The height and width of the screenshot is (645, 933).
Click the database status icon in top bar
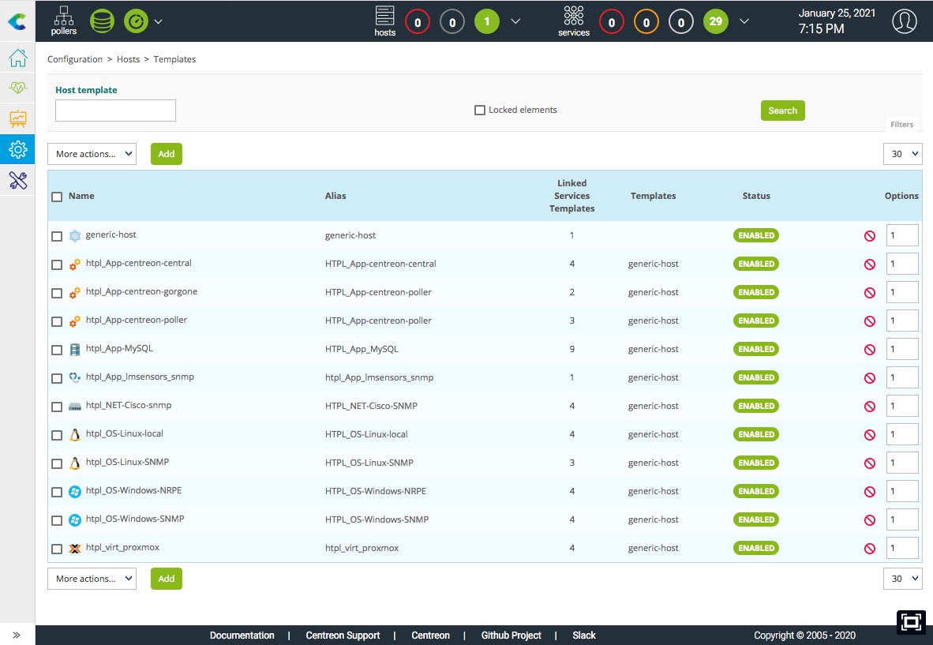click(101, 21)
